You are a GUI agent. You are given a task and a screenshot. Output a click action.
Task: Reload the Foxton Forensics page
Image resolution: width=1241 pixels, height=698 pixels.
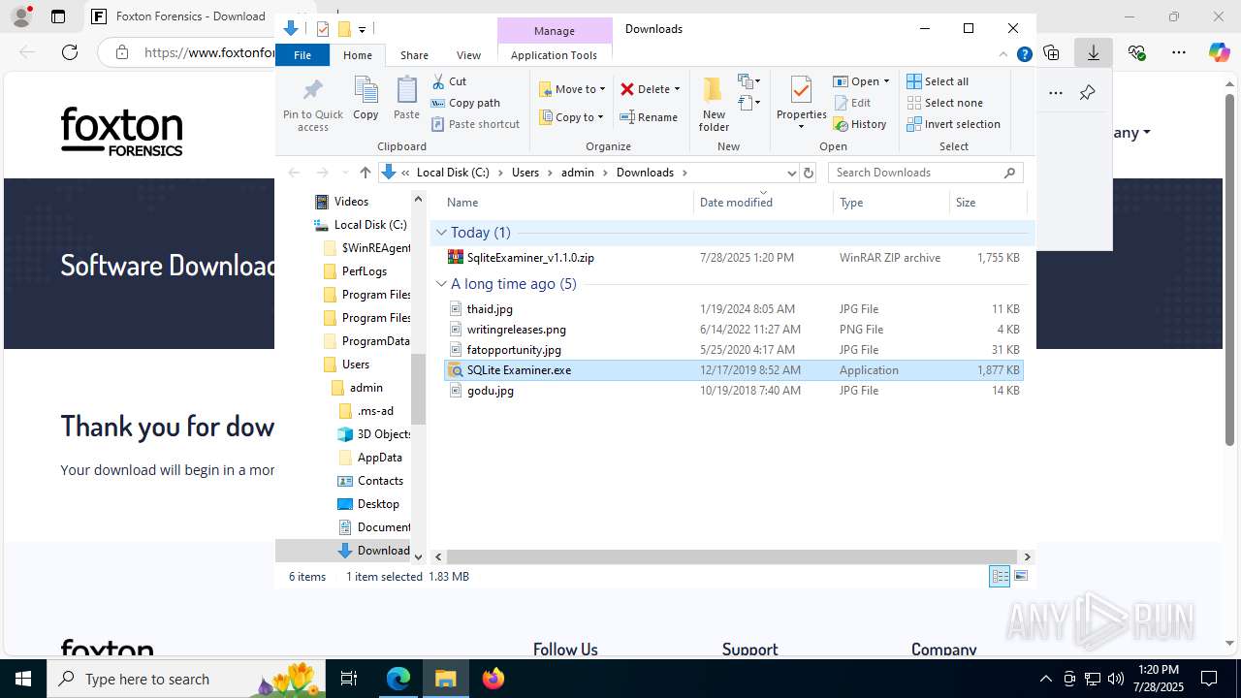pyautogui.click(x=70, y=52)
